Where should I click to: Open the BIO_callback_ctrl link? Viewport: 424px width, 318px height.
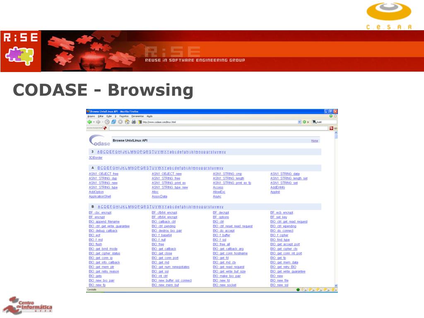tap(164, 222)
